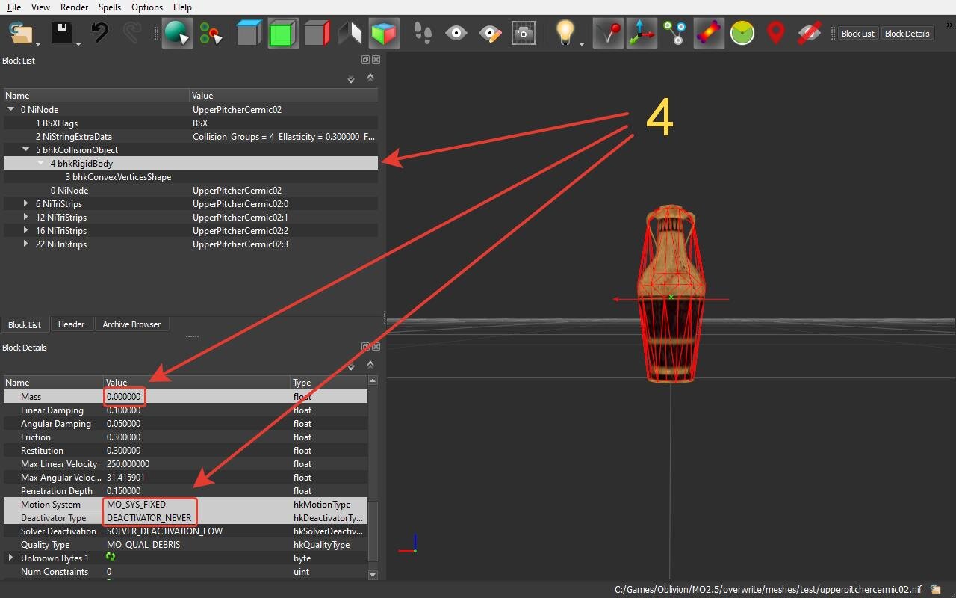Viewport: 956px width, 598px height.
Task: Click the Friction value 0.300000
Action: (124, 437)
